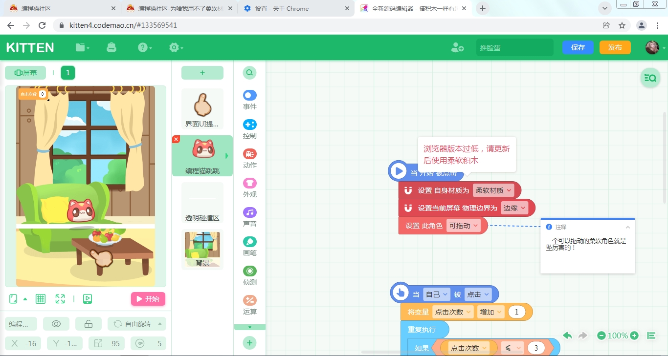Screen dimensions: 668x356
Task: Click the 发布 publish button
Action: (615, 47)
